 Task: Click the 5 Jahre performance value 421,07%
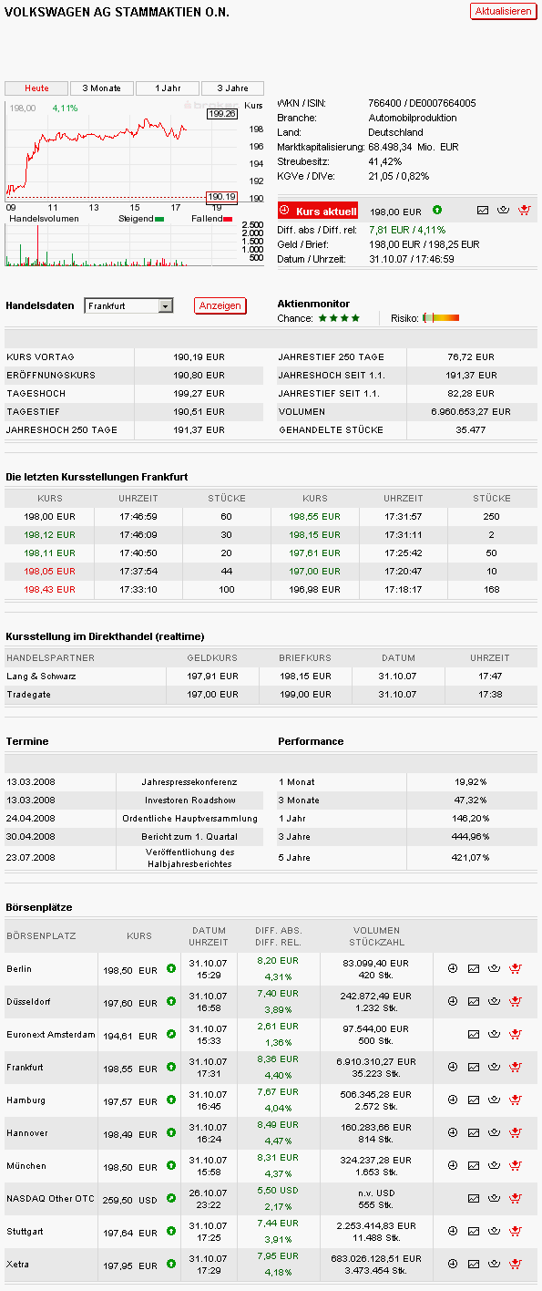pyautogui.click(x=471, y=857)
